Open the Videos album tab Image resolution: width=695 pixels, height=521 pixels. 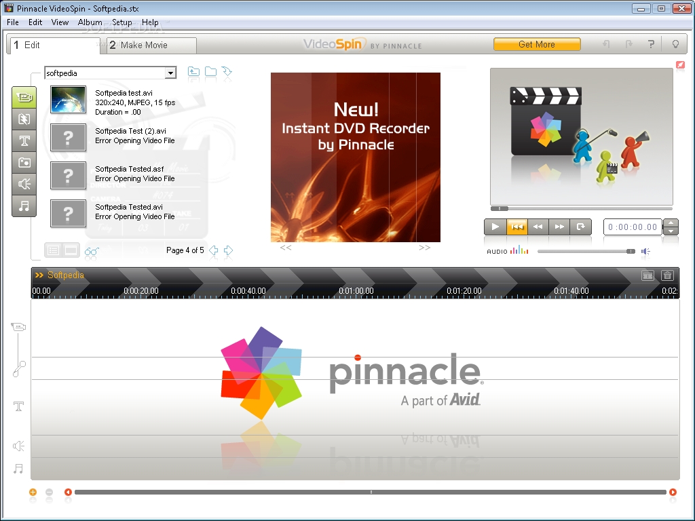(x=24, y=98)
